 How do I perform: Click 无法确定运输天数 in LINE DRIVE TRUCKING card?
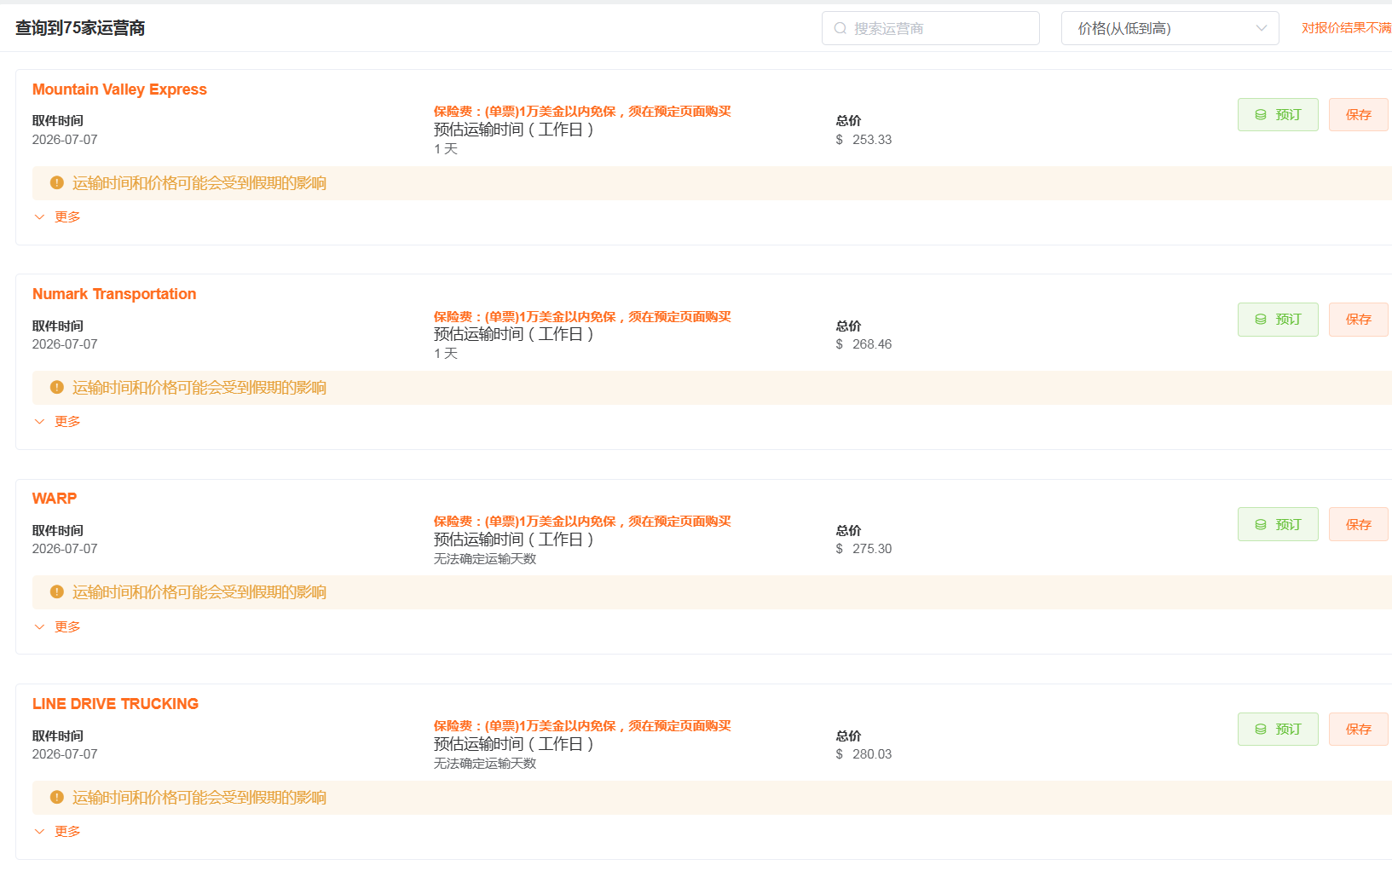(485, 764)
